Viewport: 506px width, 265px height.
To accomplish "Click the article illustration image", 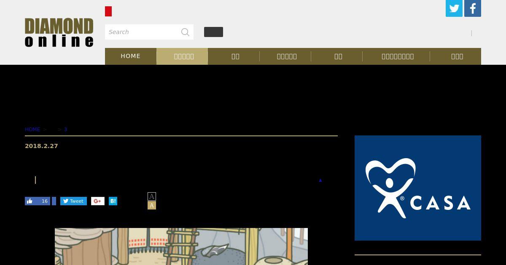I will [x=181, y=246].
